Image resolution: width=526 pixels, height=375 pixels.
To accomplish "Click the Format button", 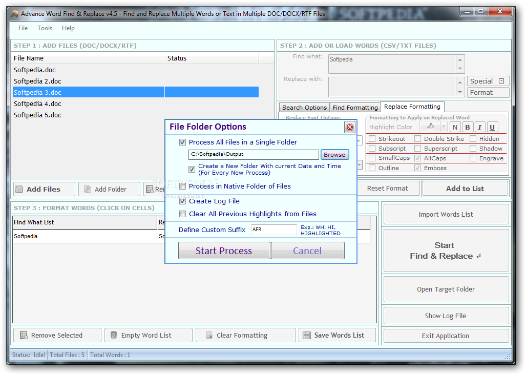I will coord(488,93).
